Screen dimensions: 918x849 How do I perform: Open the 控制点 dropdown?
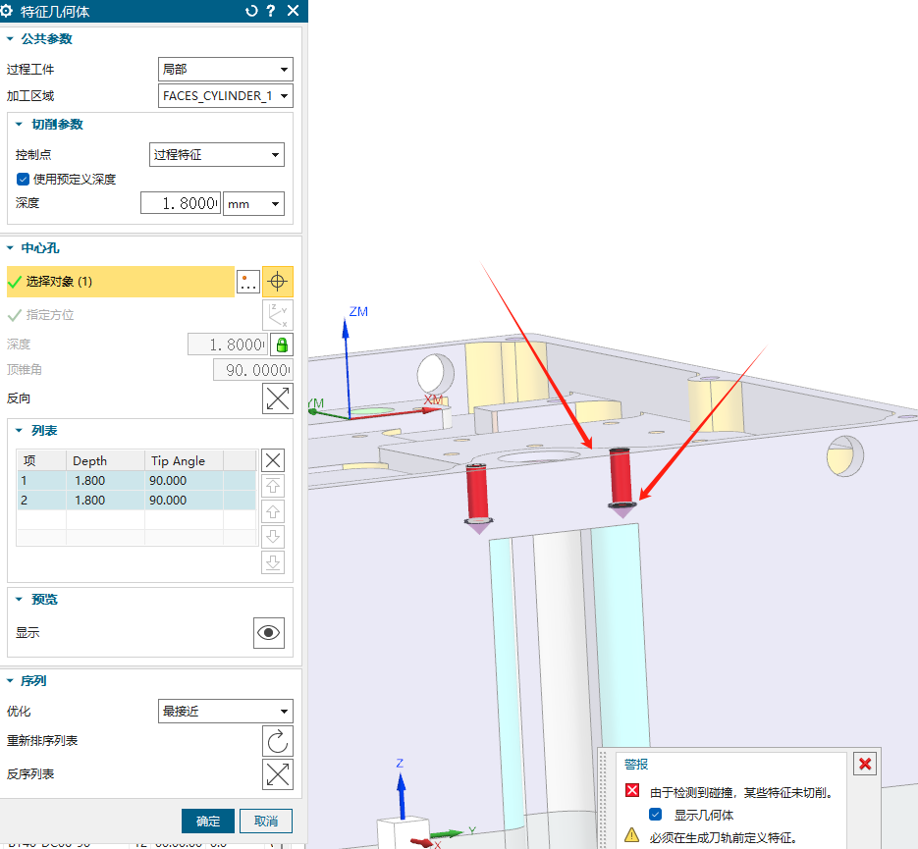tap(216, 154)
